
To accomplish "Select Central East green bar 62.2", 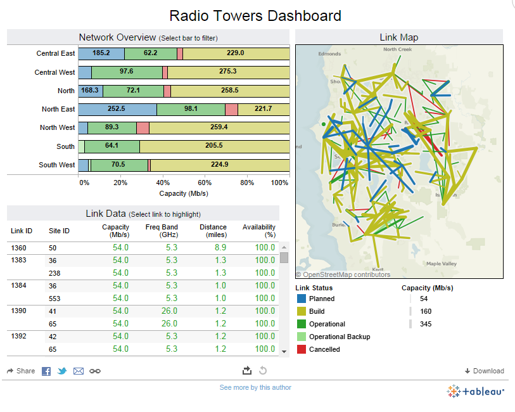I will [x=151, y=53].
